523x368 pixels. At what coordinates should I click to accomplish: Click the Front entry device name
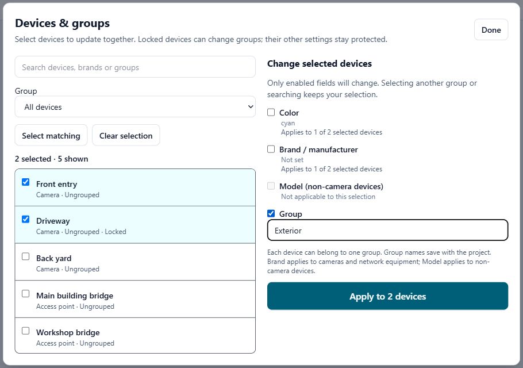point(57,184)
